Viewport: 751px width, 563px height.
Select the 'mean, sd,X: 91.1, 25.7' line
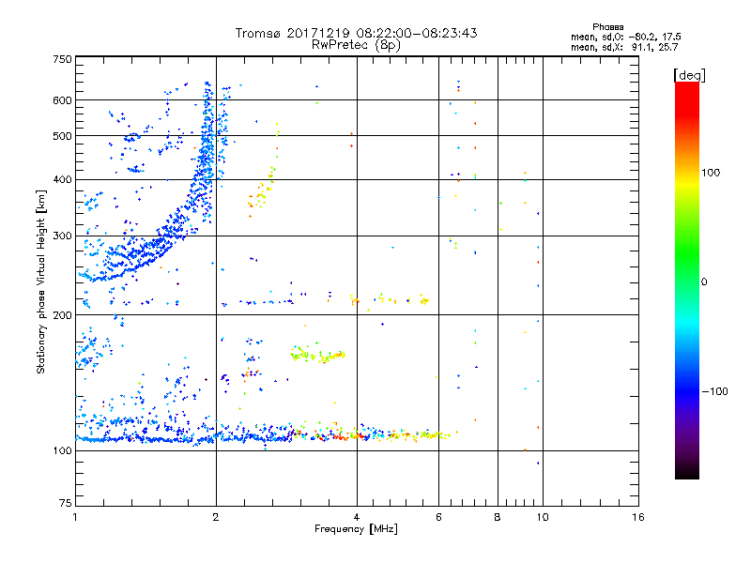click(624, 47)
